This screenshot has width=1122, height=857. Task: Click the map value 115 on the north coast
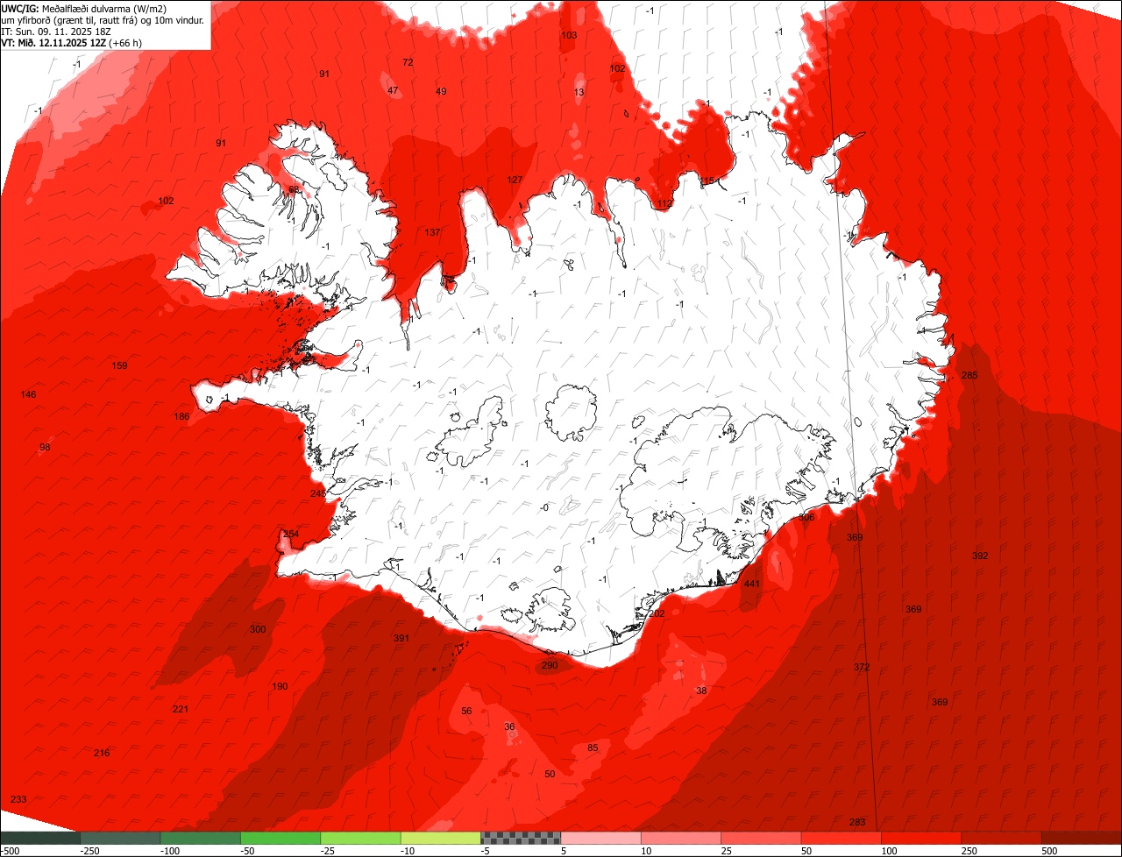point(708,181)
